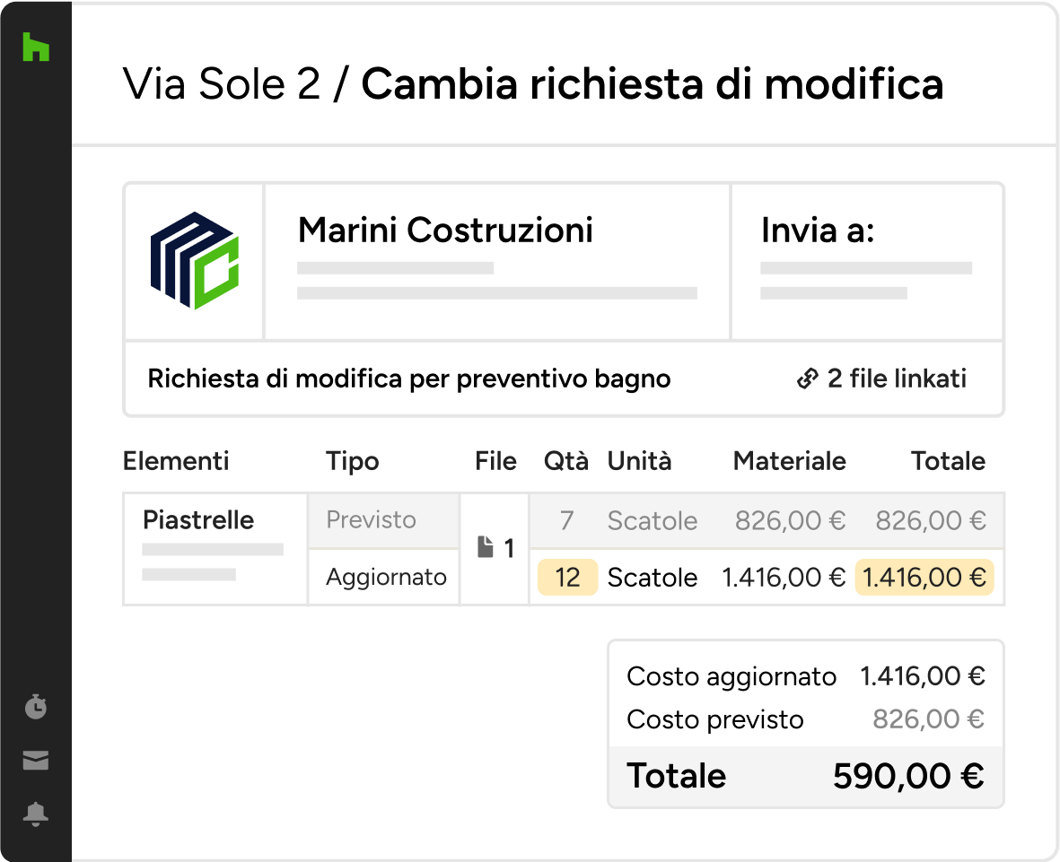Select the Aggiornato row type cell

click(x=386, y=577)
